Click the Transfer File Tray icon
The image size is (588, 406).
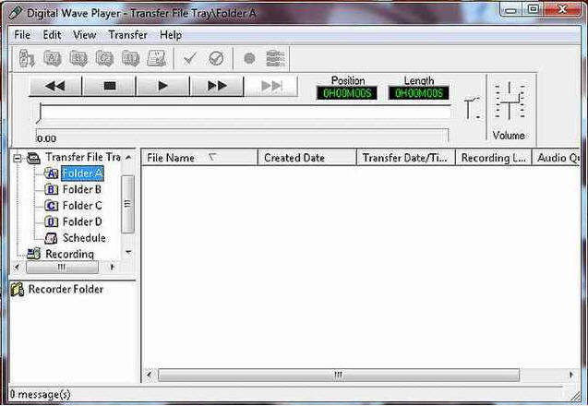coord(34,158)
